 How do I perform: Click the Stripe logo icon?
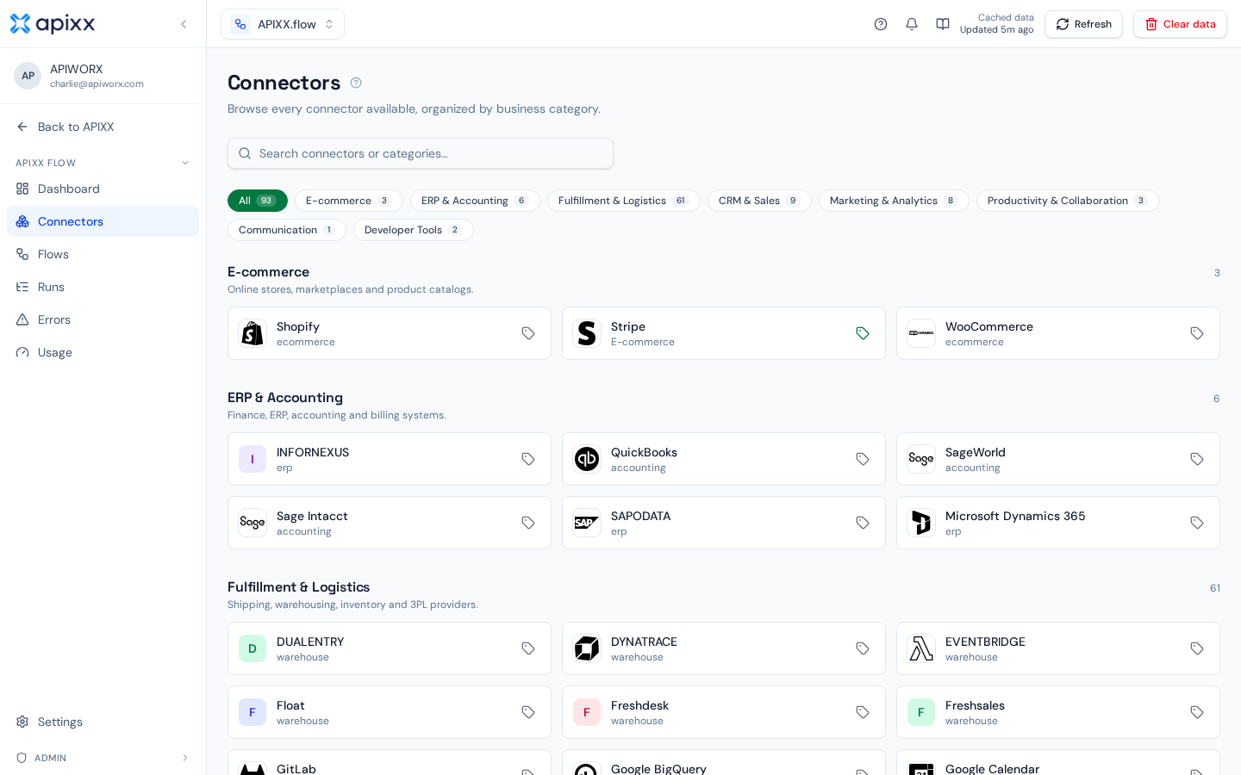587,333
